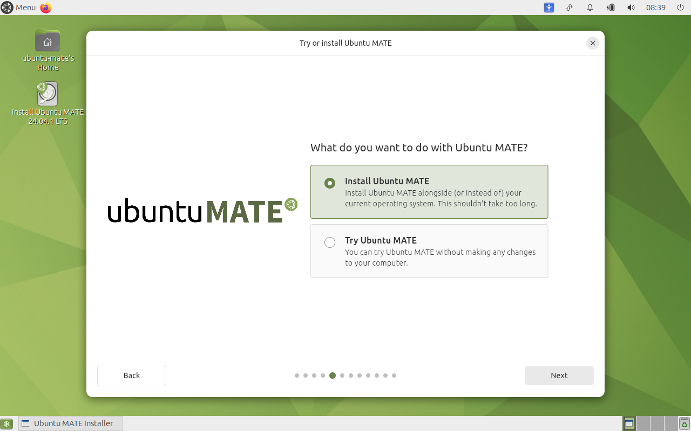Click the show desktop button in bottom panel
The width and height of the screenshot is (691, 431).
tap(6, 424)
